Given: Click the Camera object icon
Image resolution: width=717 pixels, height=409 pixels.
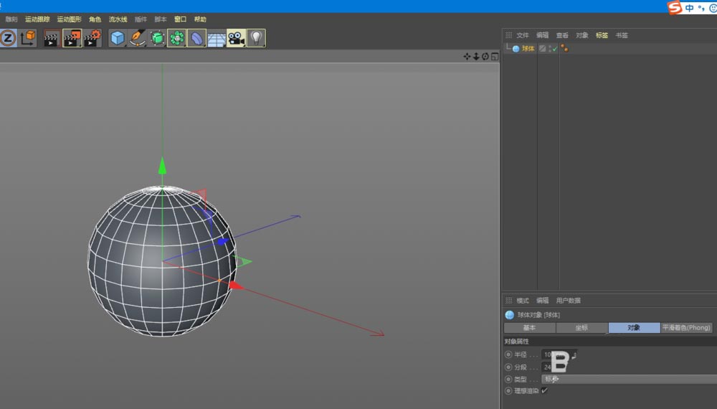Looking at the screenshot, I should 237,38.
